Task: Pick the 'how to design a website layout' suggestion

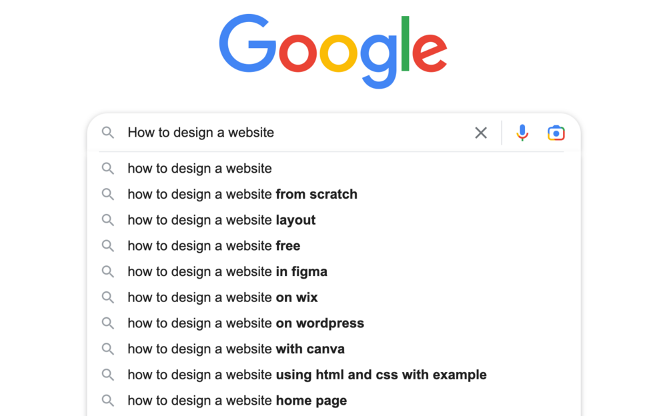Action: pos(334,220)
